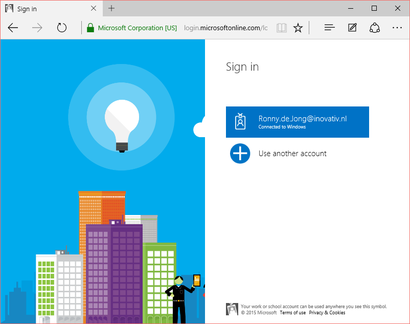Open the Edge Hub panel
This screenshot has height=324, width=410.
[329, 27]
